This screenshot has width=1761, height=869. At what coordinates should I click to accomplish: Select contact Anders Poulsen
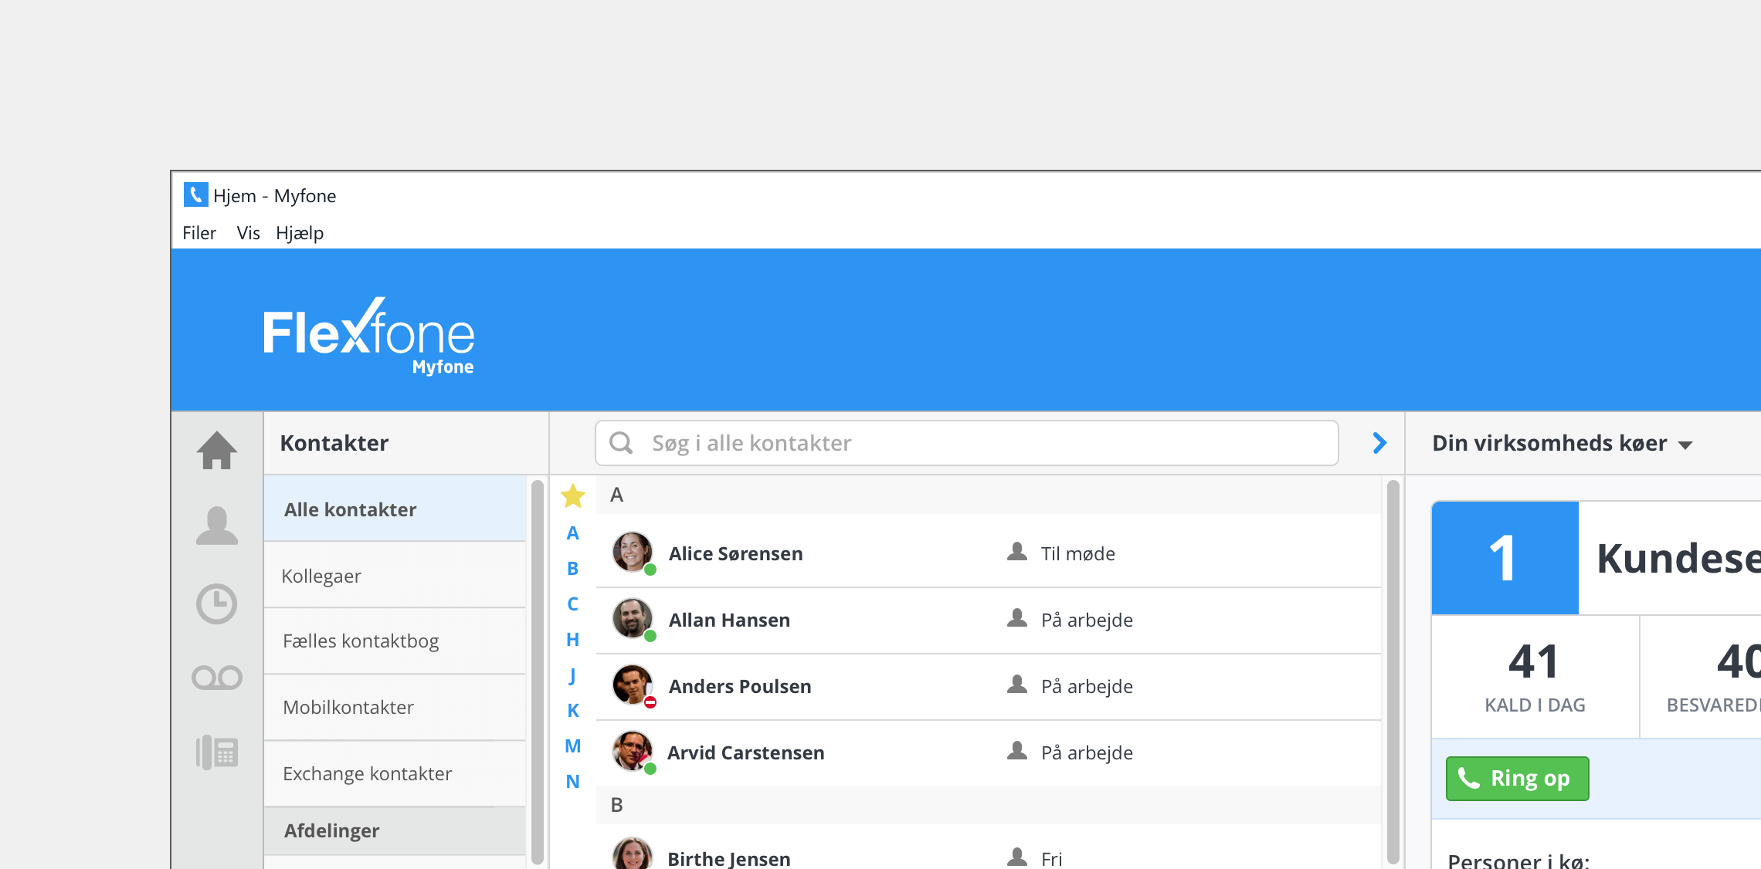[x=989, y=686]
